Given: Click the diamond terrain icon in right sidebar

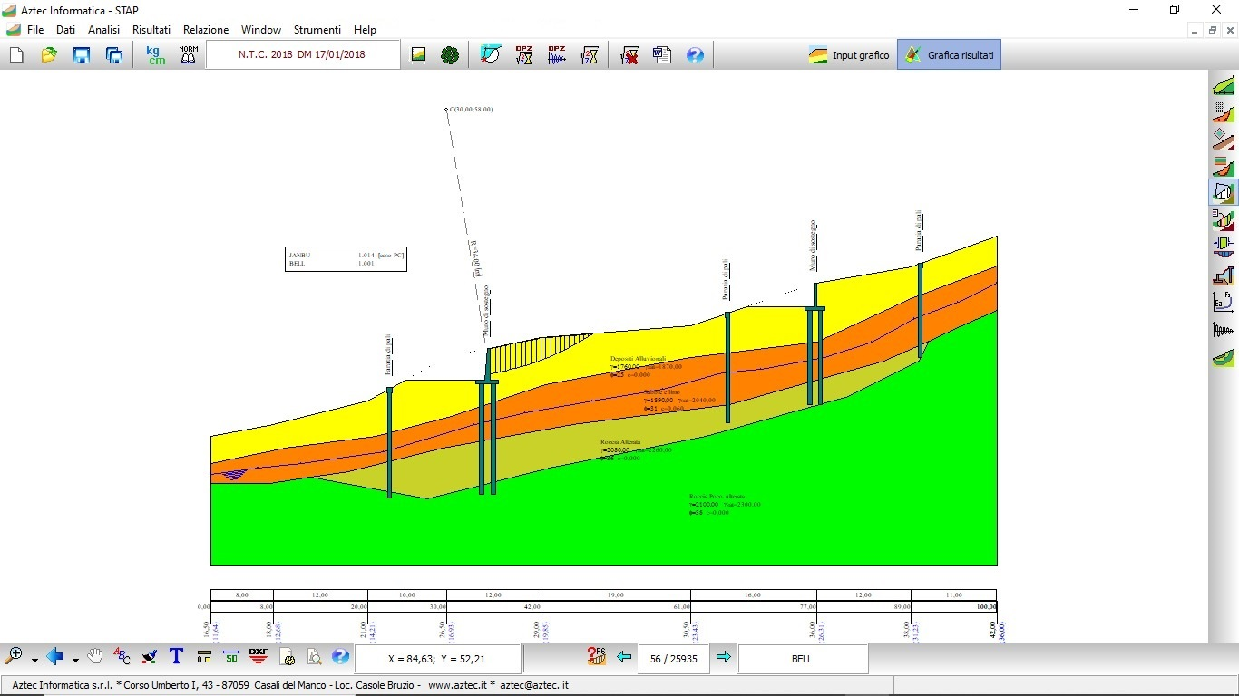Looking at the screenshot, I should pos(1224,140).
